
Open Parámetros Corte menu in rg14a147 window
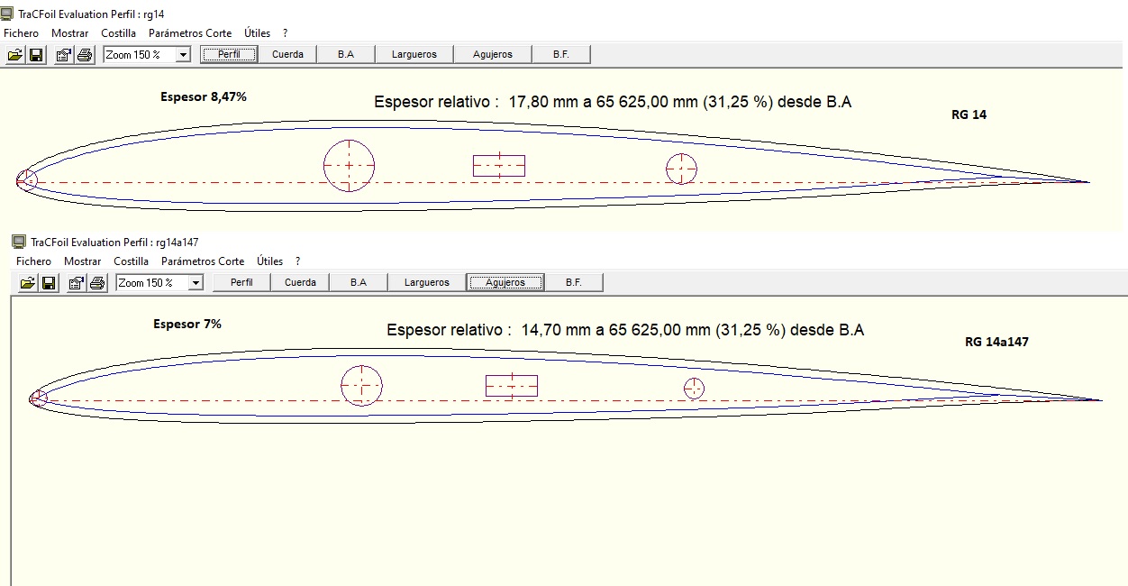[x=203, y=261]
